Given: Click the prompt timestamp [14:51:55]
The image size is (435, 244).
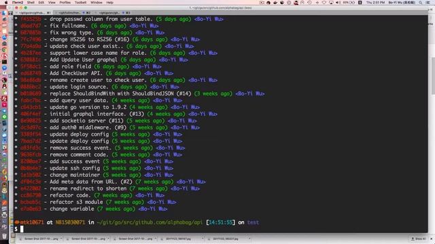Looking at the screenshot, I should tap(220, 222).
